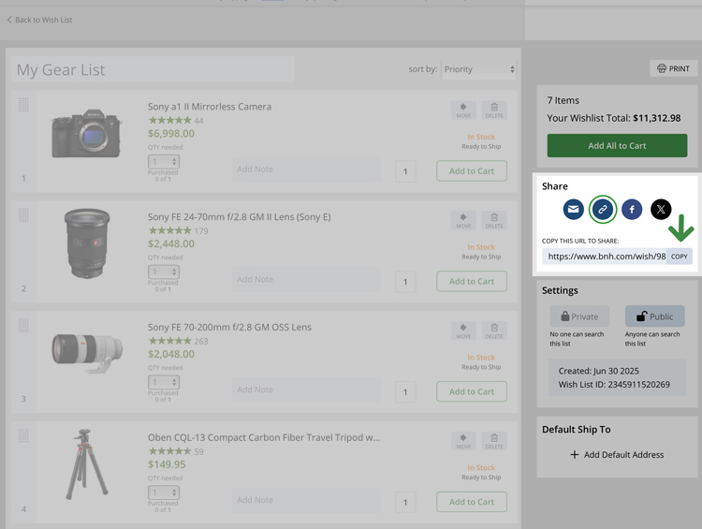Add all items to cart
This screenshot has width=702, height=529.
617,145
